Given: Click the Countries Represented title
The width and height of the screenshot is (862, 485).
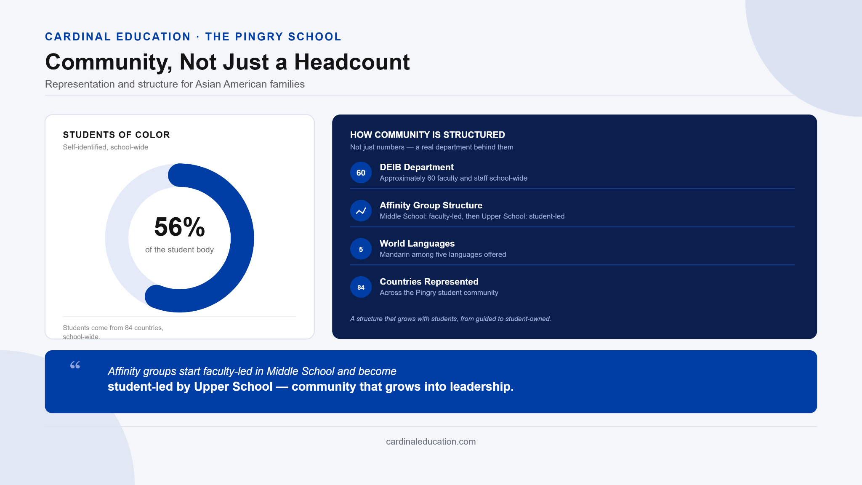Looking at the screenshot, I should click(x=429, y=282).
